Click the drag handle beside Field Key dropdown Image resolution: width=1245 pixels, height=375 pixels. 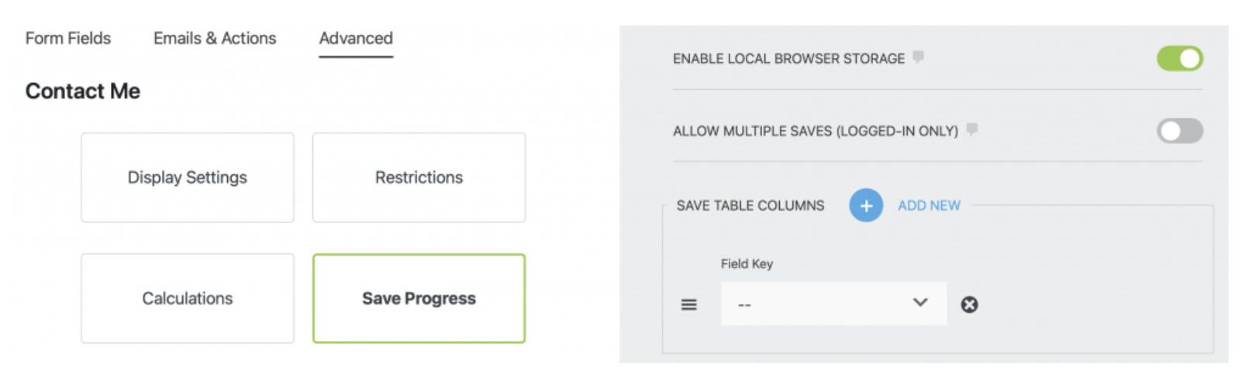(x=688, y=304)
